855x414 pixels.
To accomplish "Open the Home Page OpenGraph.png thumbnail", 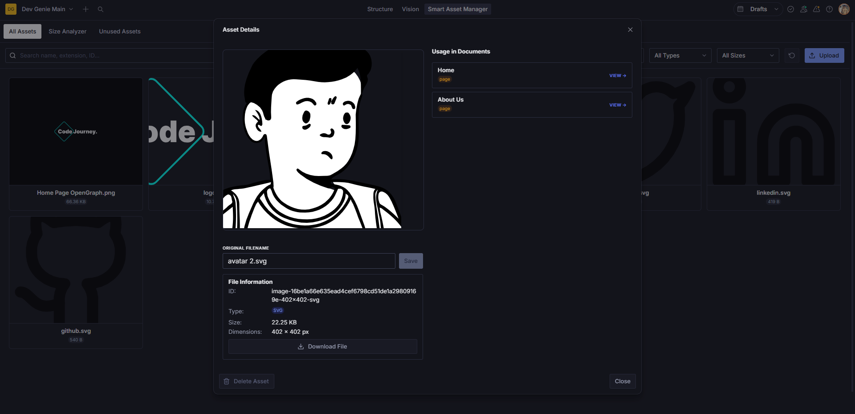I will click(76, 131).
